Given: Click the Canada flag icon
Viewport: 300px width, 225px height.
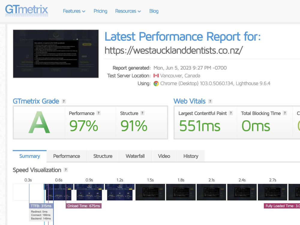Looking at the screenshot, I should point(156,76).
